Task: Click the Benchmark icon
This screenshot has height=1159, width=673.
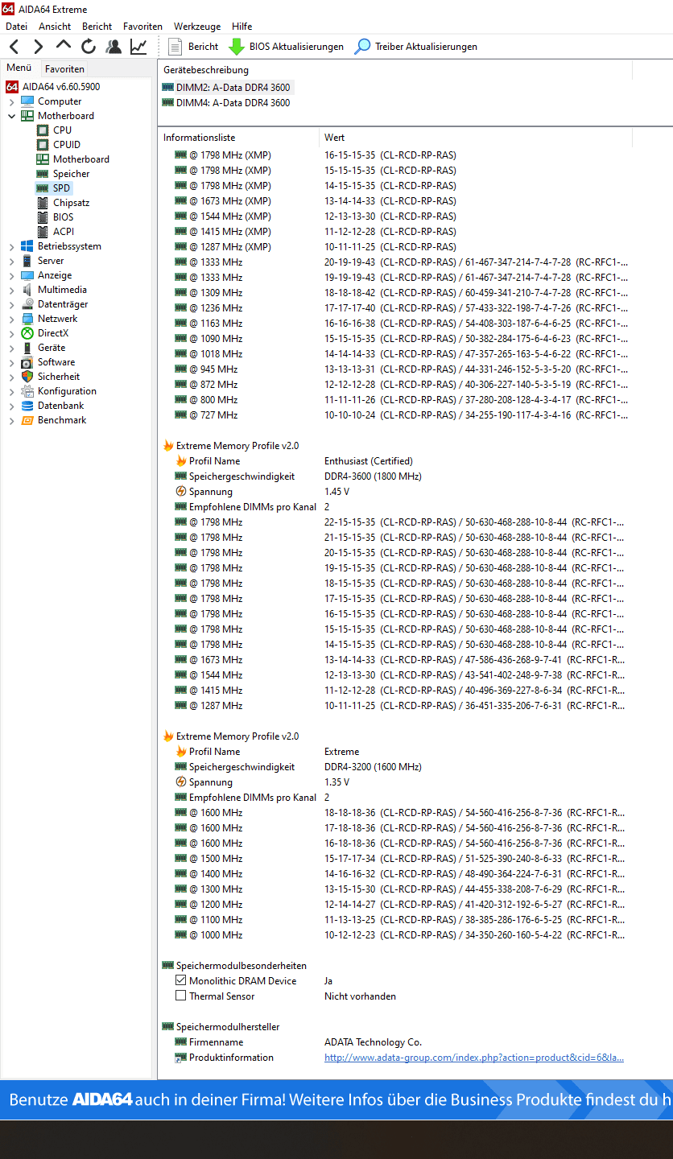Action: click(27, 420)
